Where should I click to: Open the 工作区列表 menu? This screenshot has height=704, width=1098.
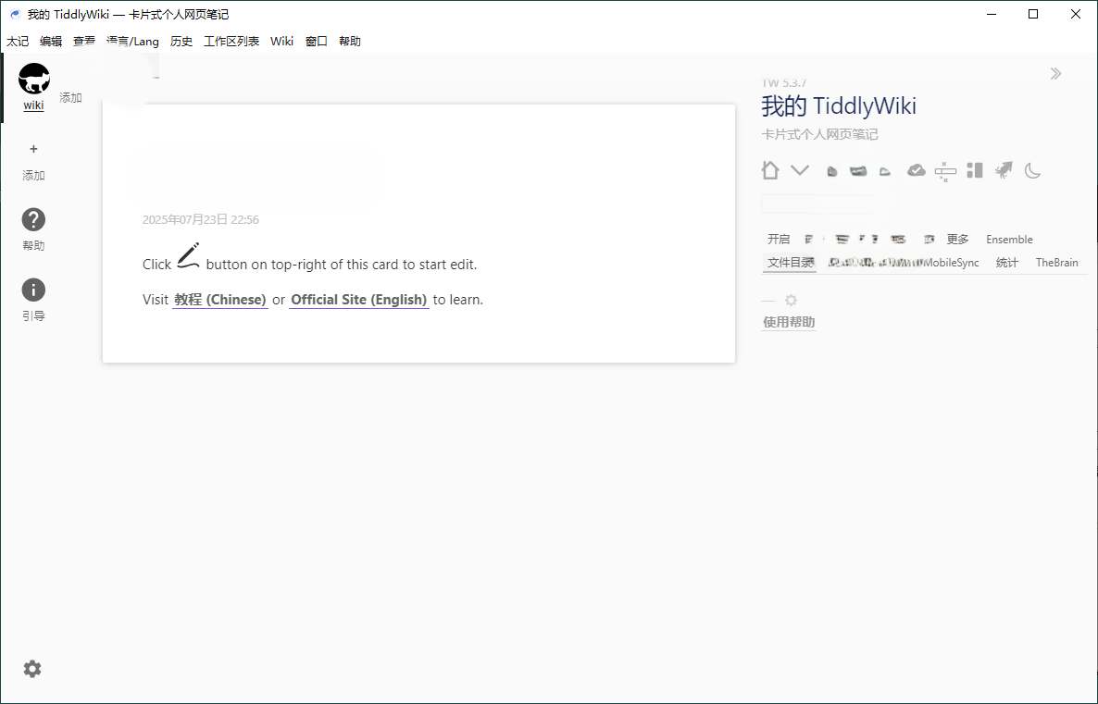[x=231, y=42]
